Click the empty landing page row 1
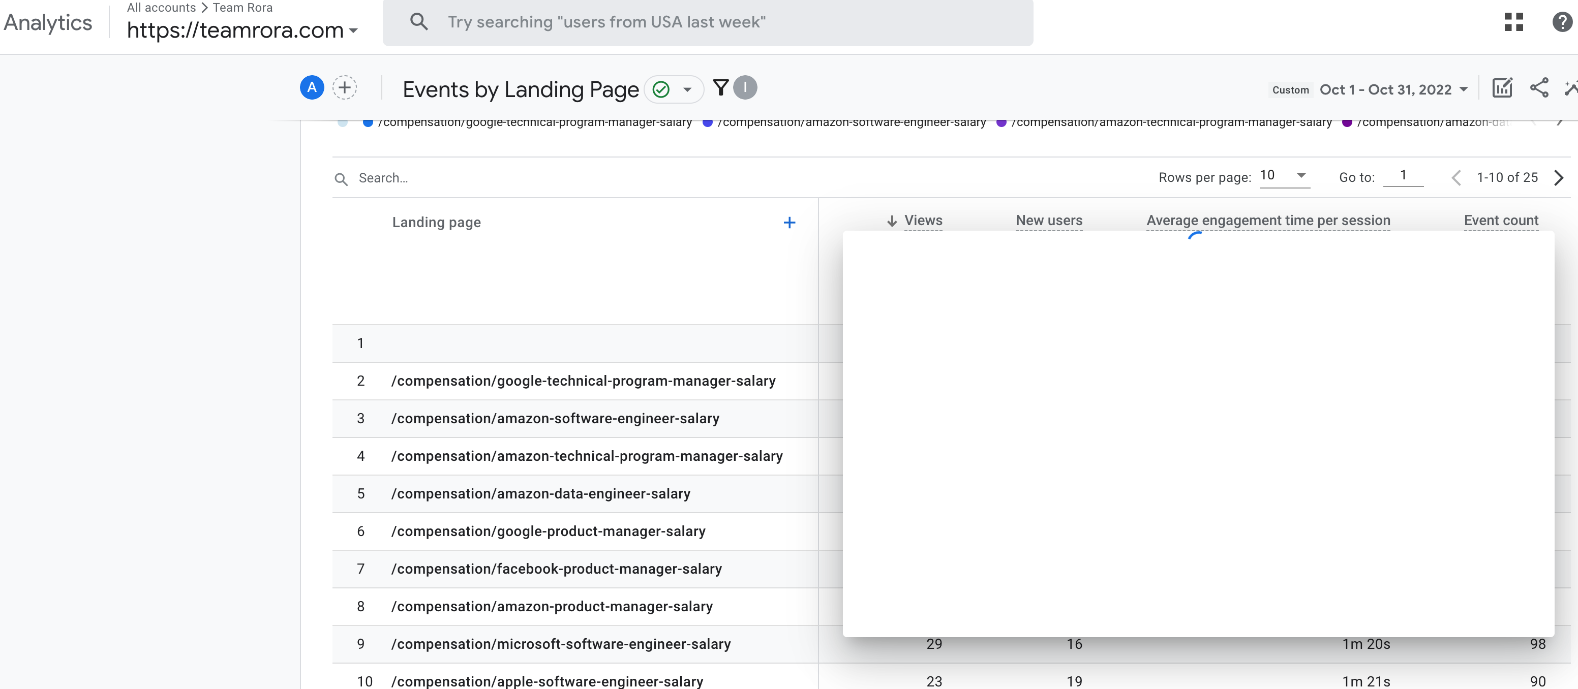Image resolution: width=1578 pixels, height=689 pixels. click(575, 343)
